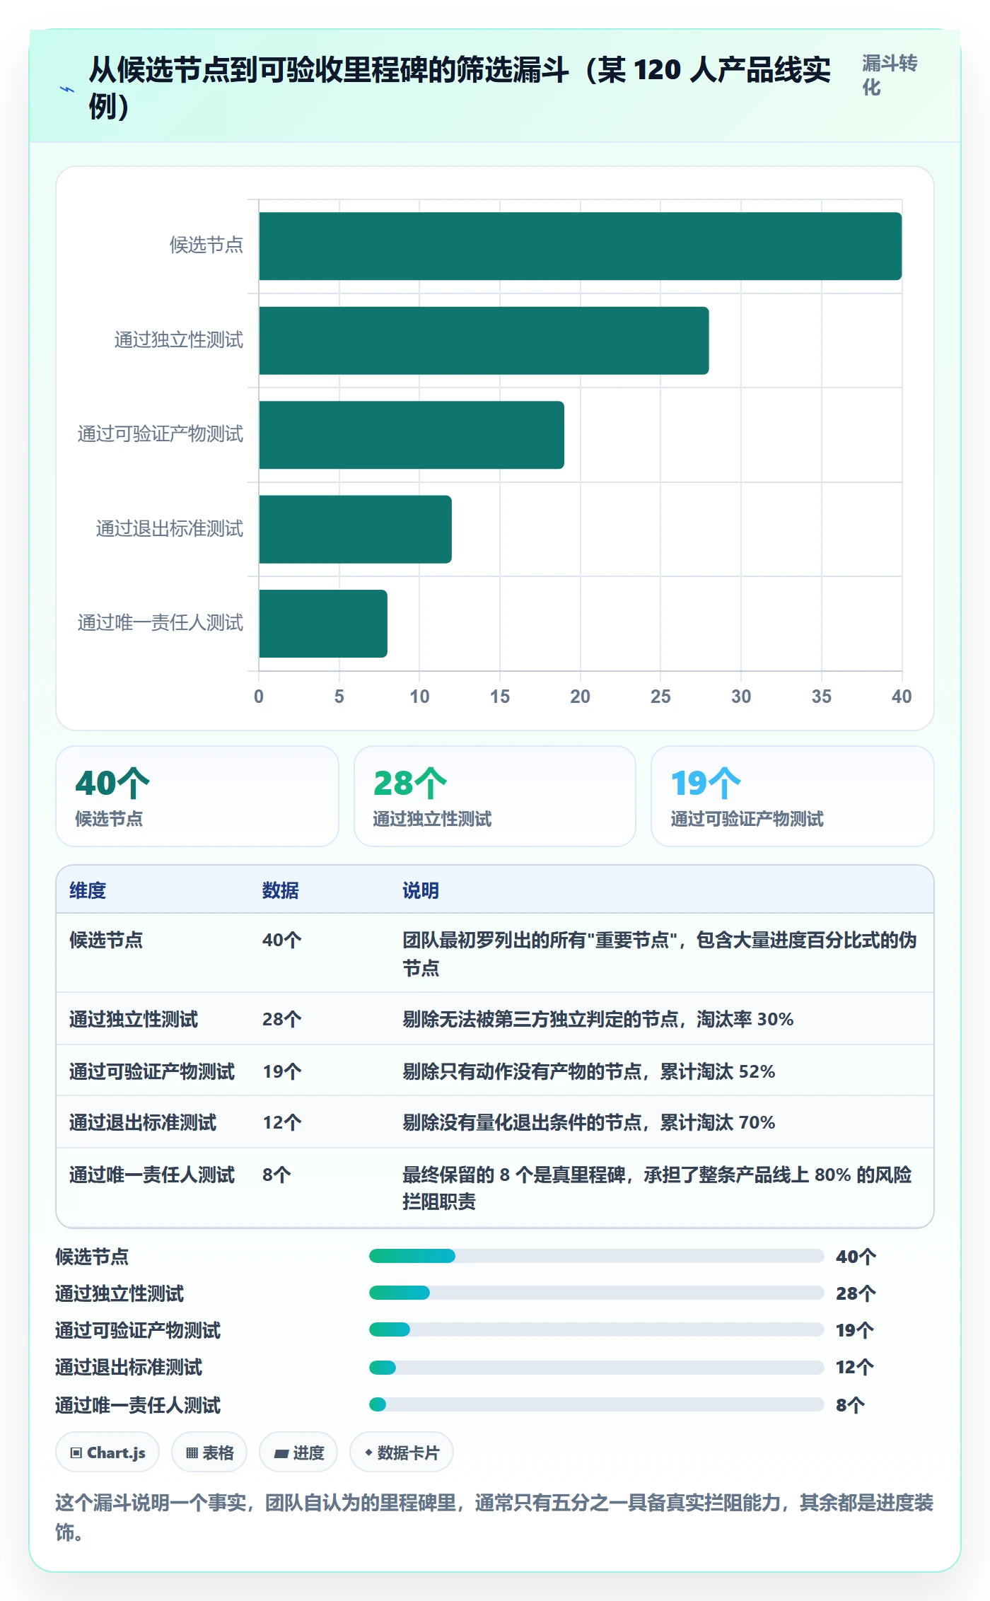The height and width of the screenshot is (1601, 990).
Task: Click the funnel chart title heading
Action: click(460, 88)
